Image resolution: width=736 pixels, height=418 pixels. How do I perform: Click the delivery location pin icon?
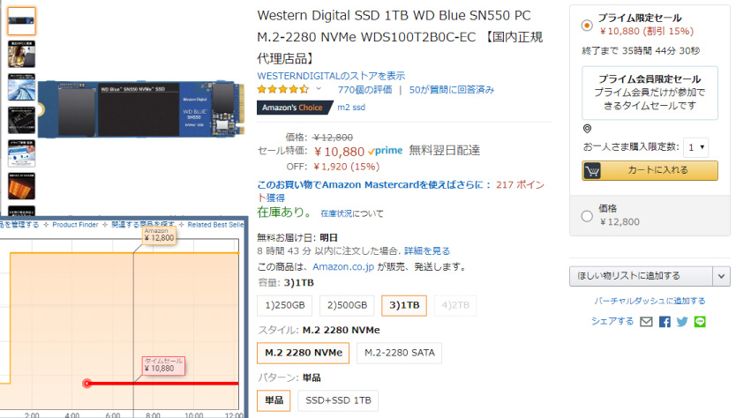pyautogui.click(x=587, y=129)
